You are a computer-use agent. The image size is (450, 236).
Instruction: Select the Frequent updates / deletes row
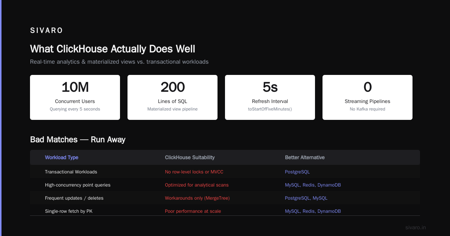coord(225,198)
